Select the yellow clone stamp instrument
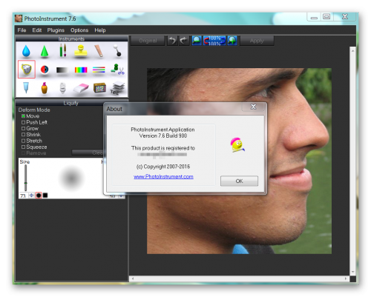 (81, 51)
